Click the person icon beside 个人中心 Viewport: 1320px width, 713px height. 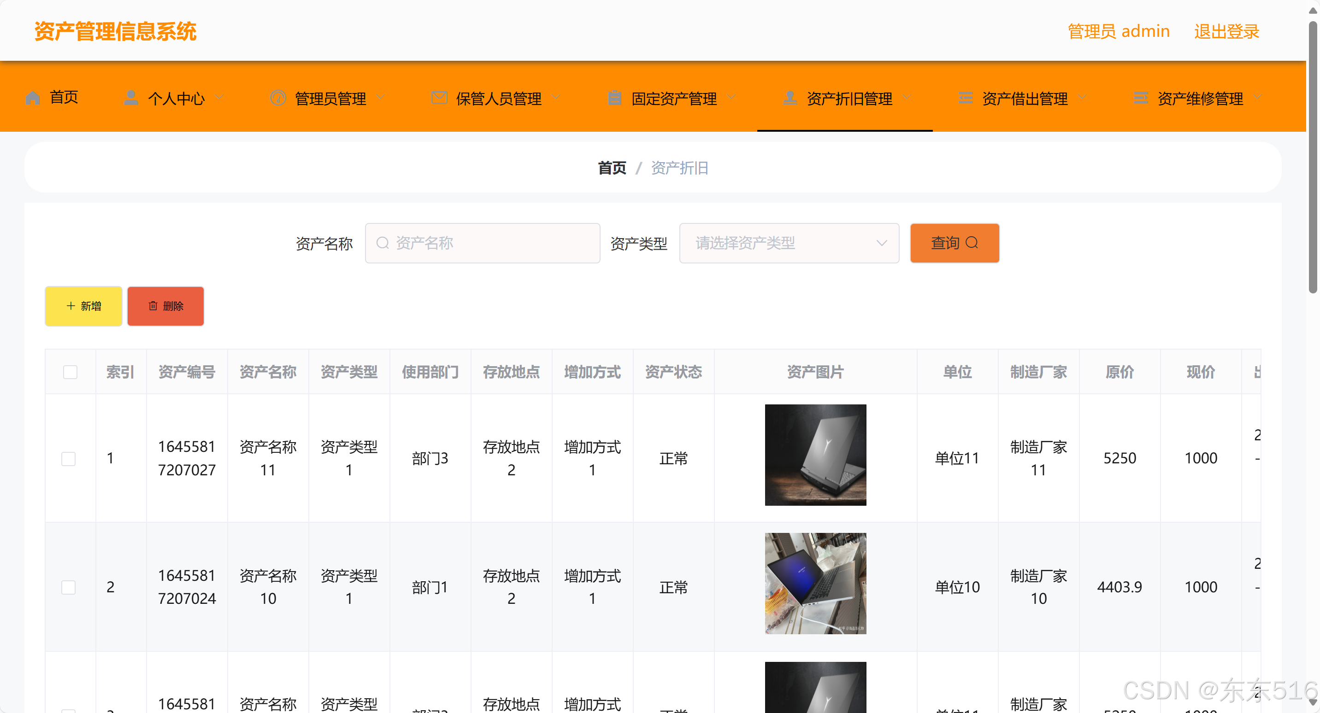pyautogui.click(x=131, y=97)
